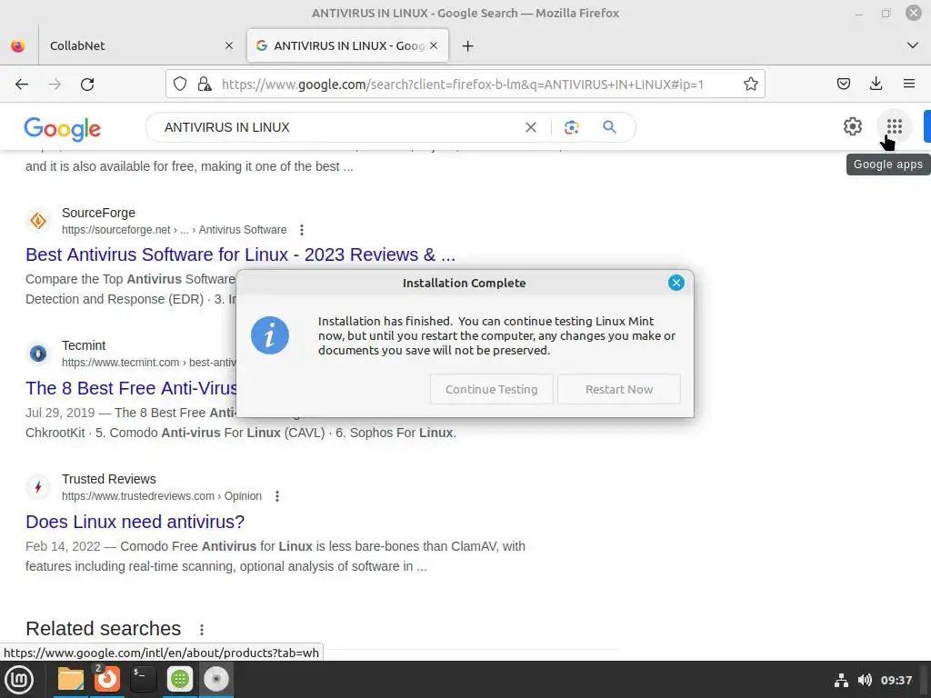Click Restart Now in the dialog
This screenshot has height=698, width=931.
[x=618, y=389]
